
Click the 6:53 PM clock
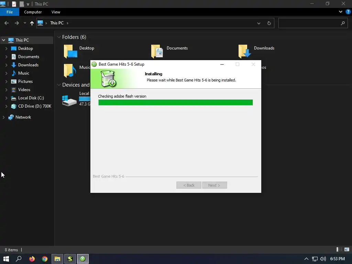pos(338,259)
